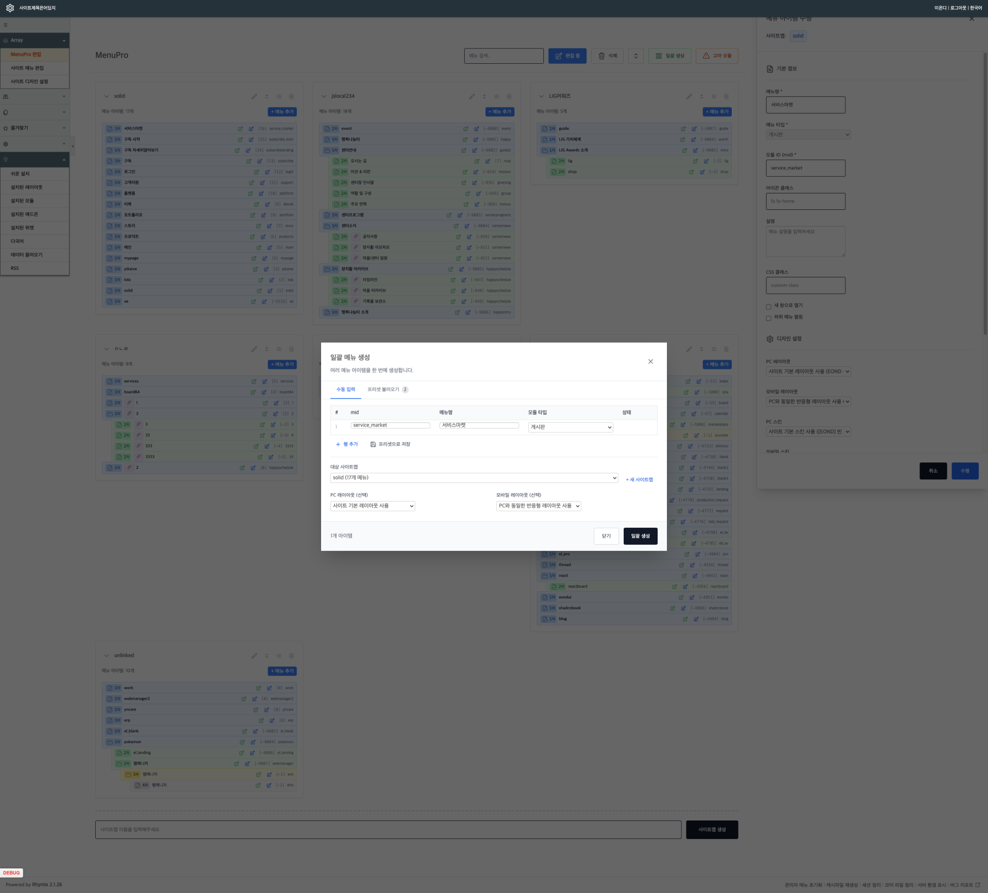
Task: Click the mid input field with service_market
Action: click(x=390, y=425)
